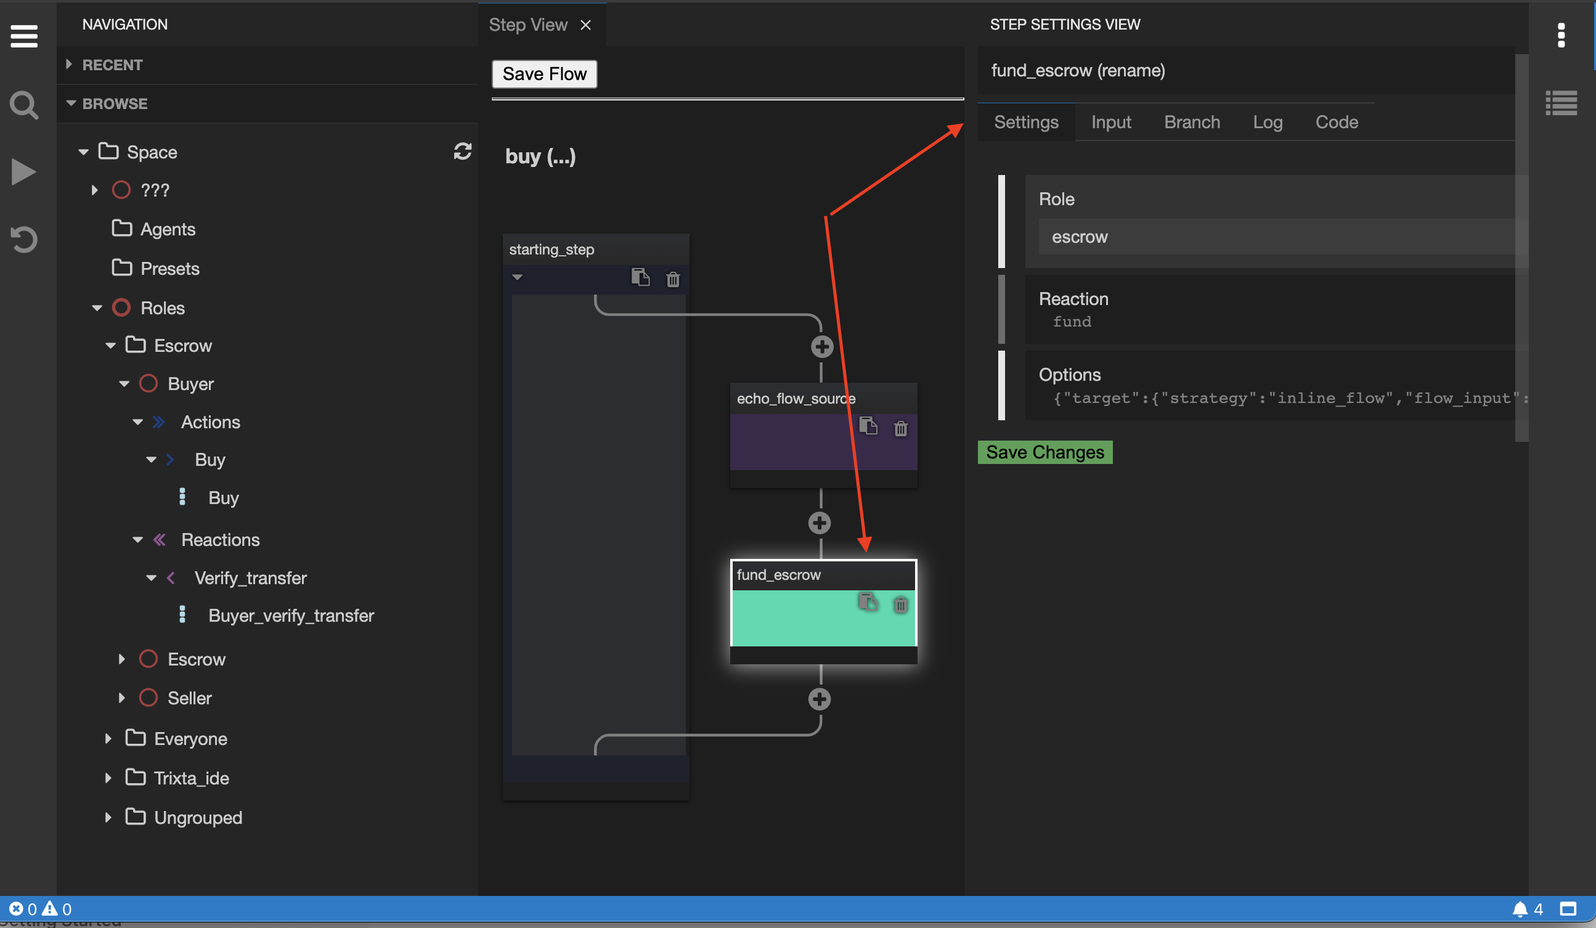
Task: Toggle bottom panel icon in status bar
Action: 1568,910
